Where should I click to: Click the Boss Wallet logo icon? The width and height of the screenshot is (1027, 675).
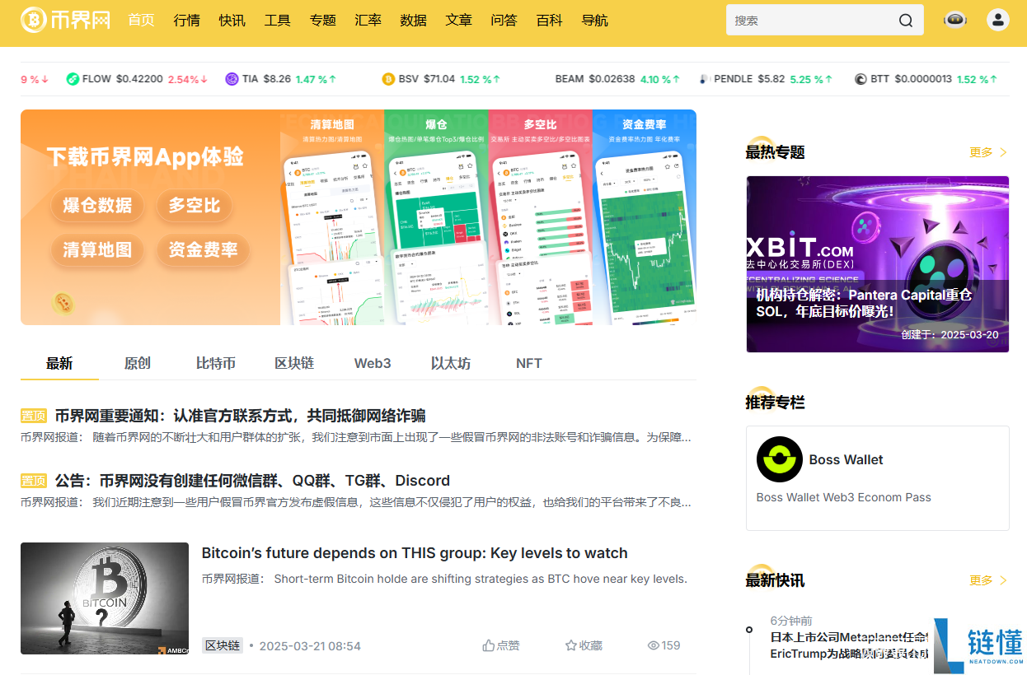point(779,459)
